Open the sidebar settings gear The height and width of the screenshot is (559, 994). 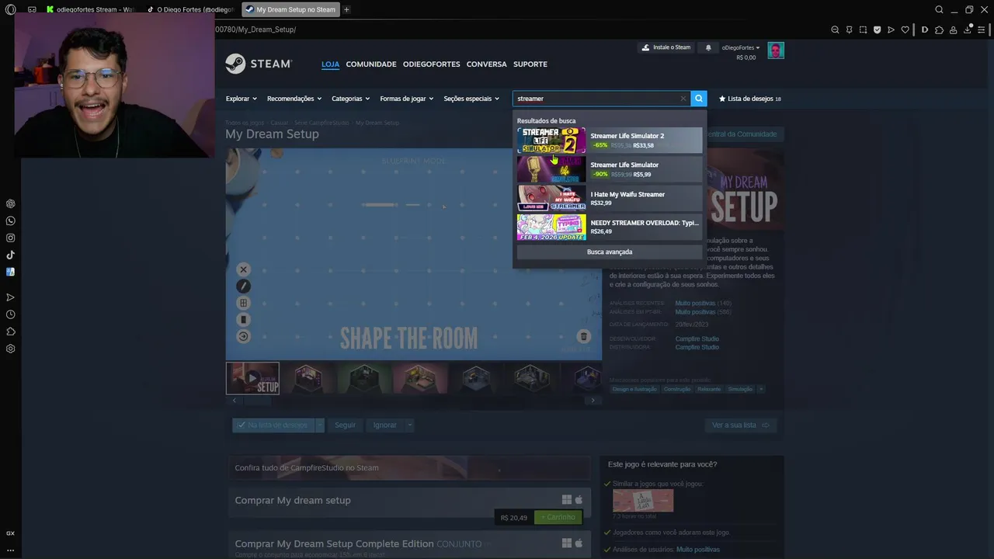point(10,349)
